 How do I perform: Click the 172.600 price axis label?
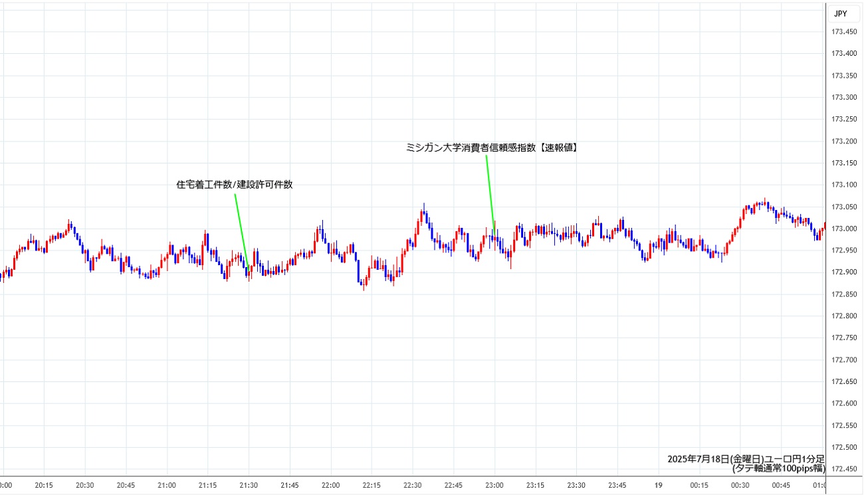tap(843, 403)
